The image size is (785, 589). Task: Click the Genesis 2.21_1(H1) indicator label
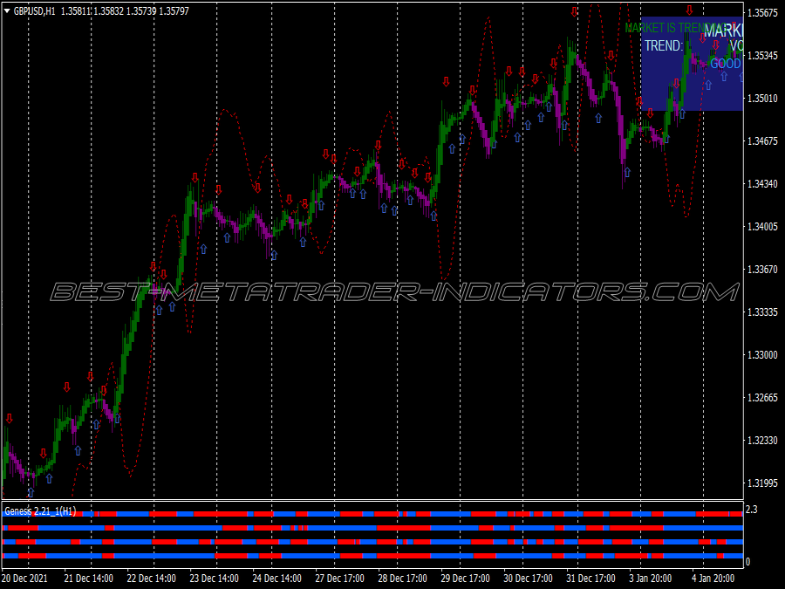40,510
